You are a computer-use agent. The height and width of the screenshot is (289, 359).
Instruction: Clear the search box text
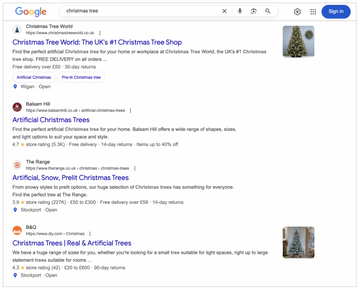pyautogui.click(x=224, y=11)
